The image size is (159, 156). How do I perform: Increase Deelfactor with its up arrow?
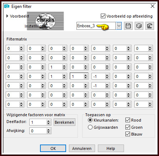pos(48,121)
